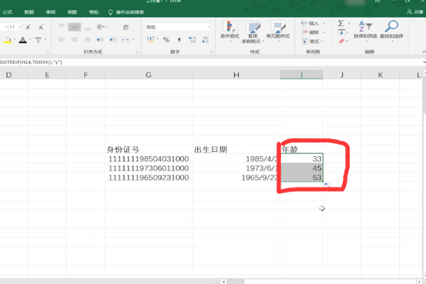Expand the 插入 dropdown arrow
This screenshot has height=284, width=426.
pos(324,23)
